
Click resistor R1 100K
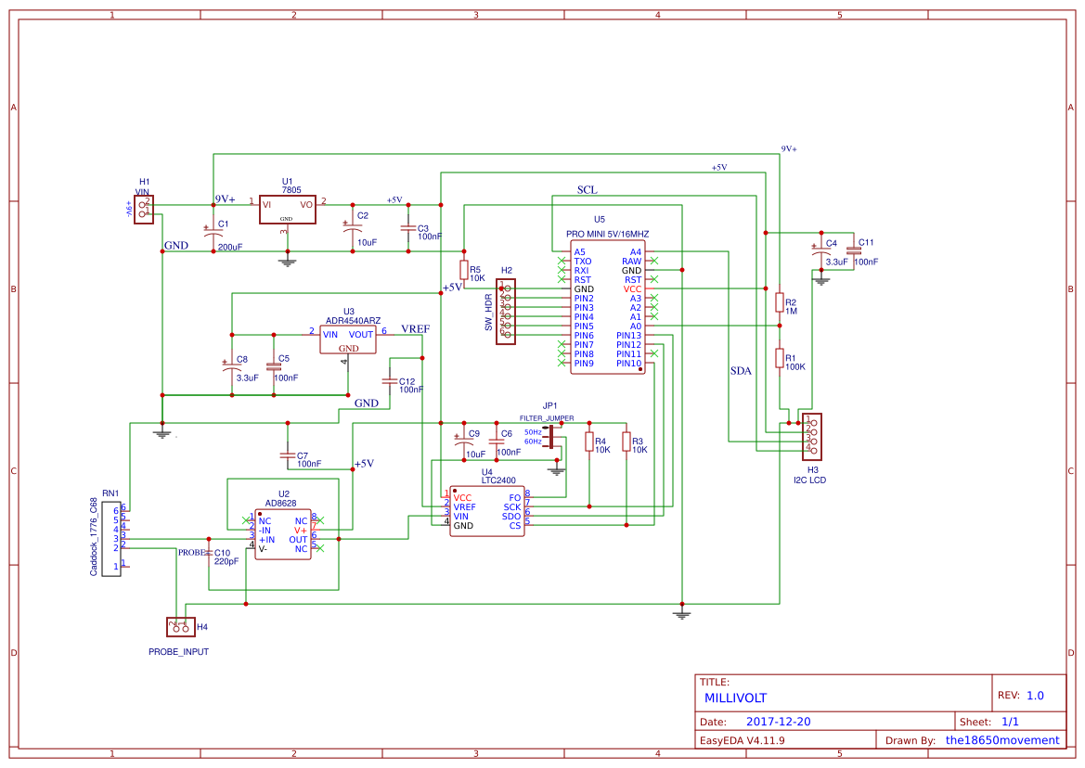point(780,358)
